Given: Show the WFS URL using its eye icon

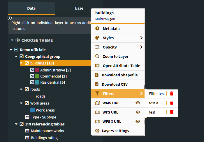Looking at the screenshot, I should point(138,112).
